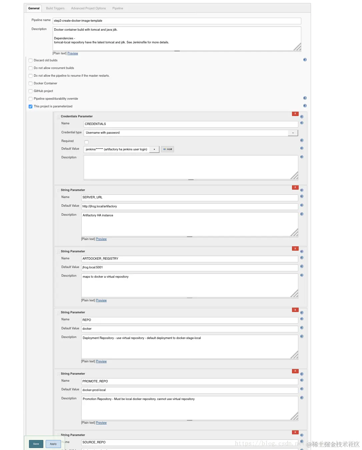Delete the ARTDOCKER_REGISTRY string parameter
This screenshot has height=450, width=362.
(295, 249)
